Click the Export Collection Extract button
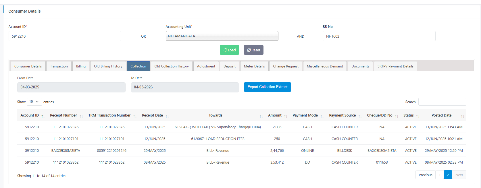Image resolution: width=481 pixels, height=188 pixels. (267, 87)
